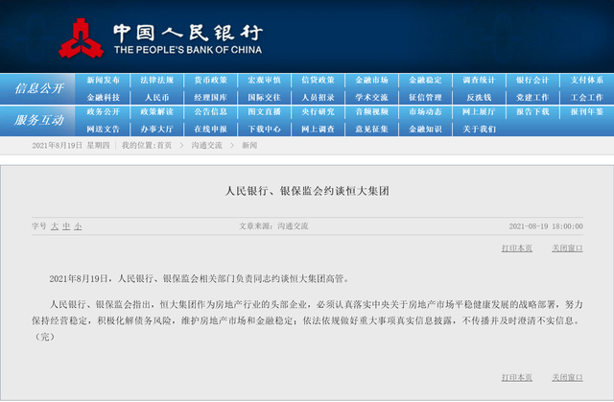
Task: Open the 新闻发布 navigation item
Action: point(103,81)
